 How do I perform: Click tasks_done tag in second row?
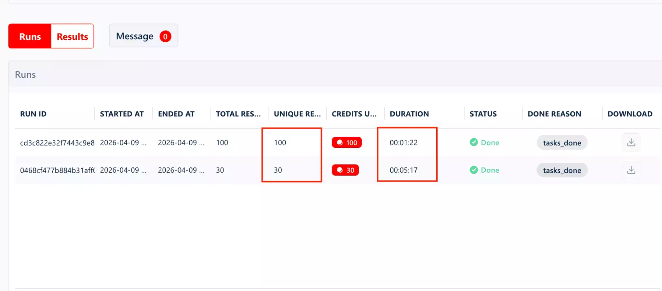[x=562, y=170]
